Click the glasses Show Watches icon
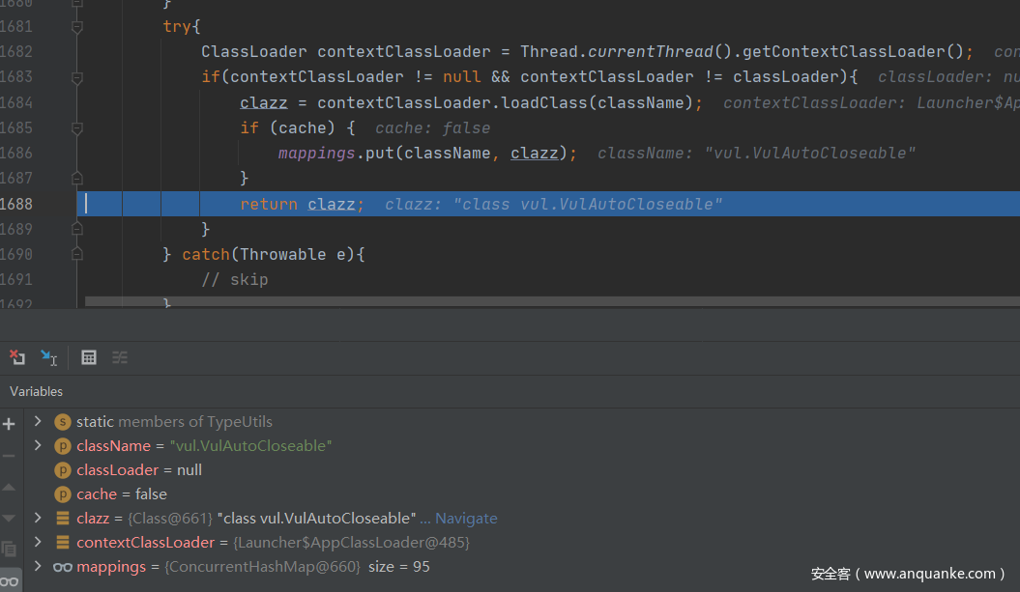The height and width of the screenshot is (592, 1020). coord(10,580)
